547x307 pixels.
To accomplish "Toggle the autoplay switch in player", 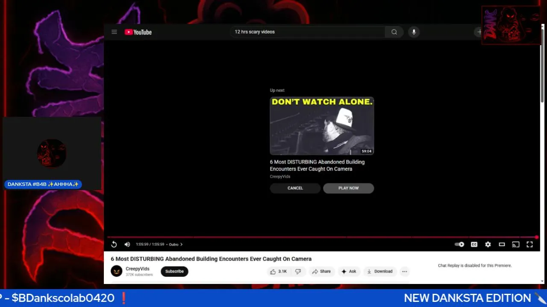I will pos(459,244).
